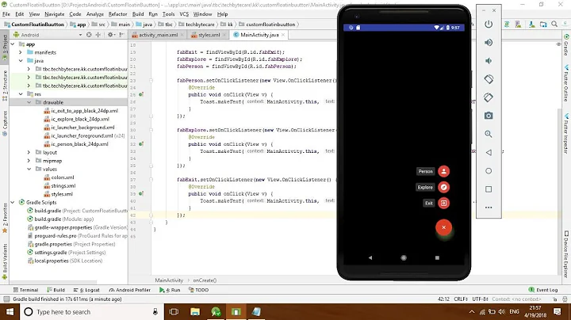571x320 pixels.
Task: Click MainActivity breadcrumb below editor
Action: [x=169, y=280]
